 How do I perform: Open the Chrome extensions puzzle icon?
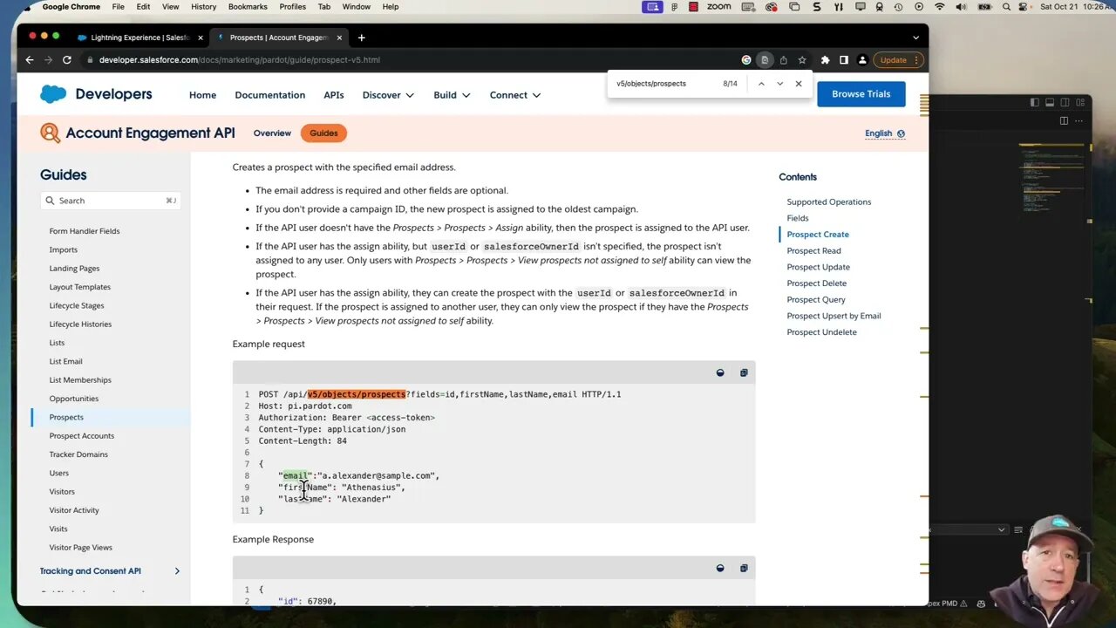(x=825, y=60)
